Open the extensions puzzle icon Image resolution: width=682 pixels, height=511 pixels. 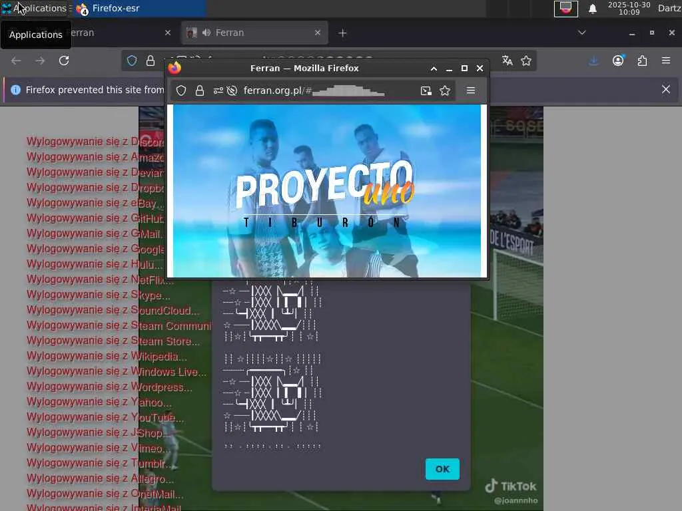[x=642, y=61]
